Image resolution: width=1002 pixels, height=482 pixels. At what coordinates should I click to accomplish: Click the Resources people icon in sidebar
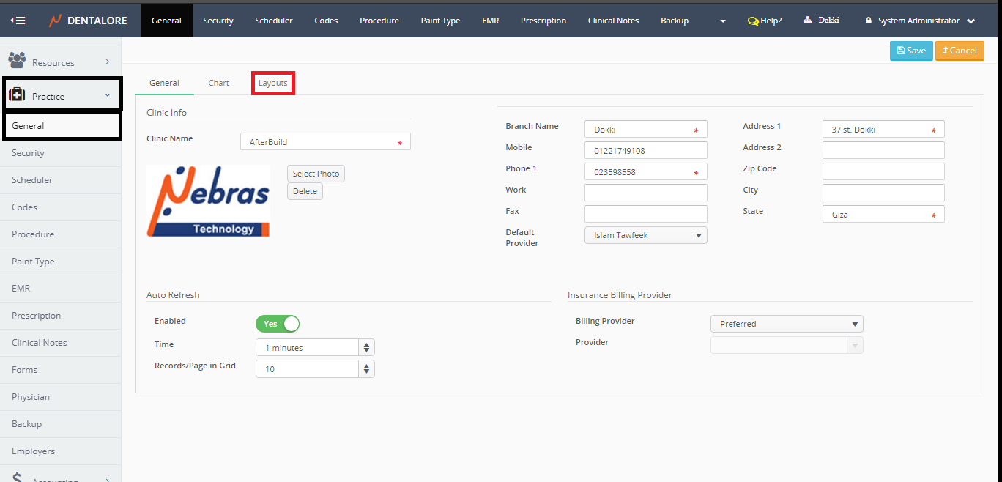(17, 61)
